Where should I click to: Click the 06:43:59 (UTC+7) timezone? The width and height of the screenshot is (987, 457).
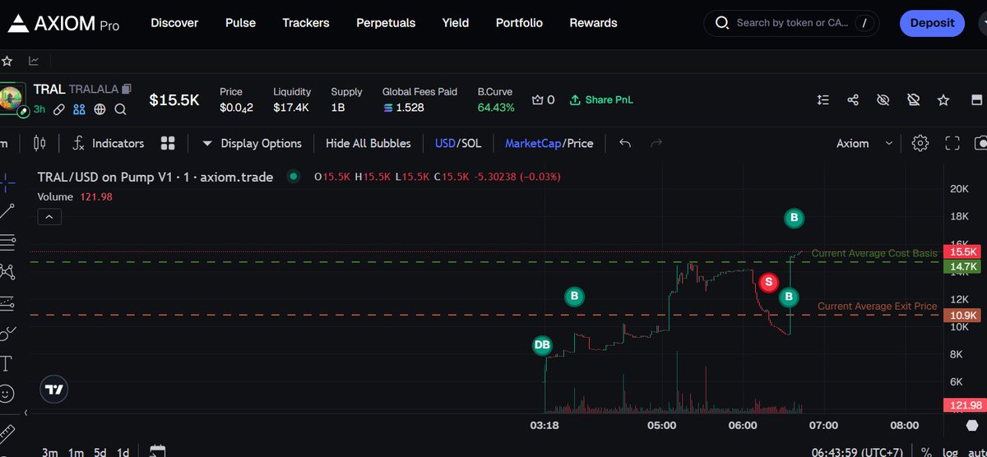click(857, 450)
